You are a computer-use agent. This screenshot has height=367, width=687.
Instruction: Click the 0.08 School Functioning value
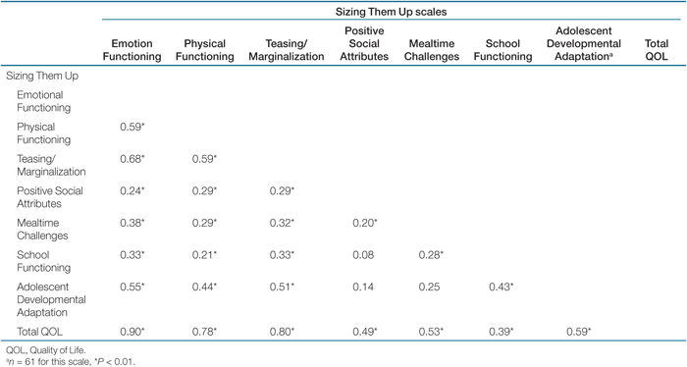(x=363, y=255)
